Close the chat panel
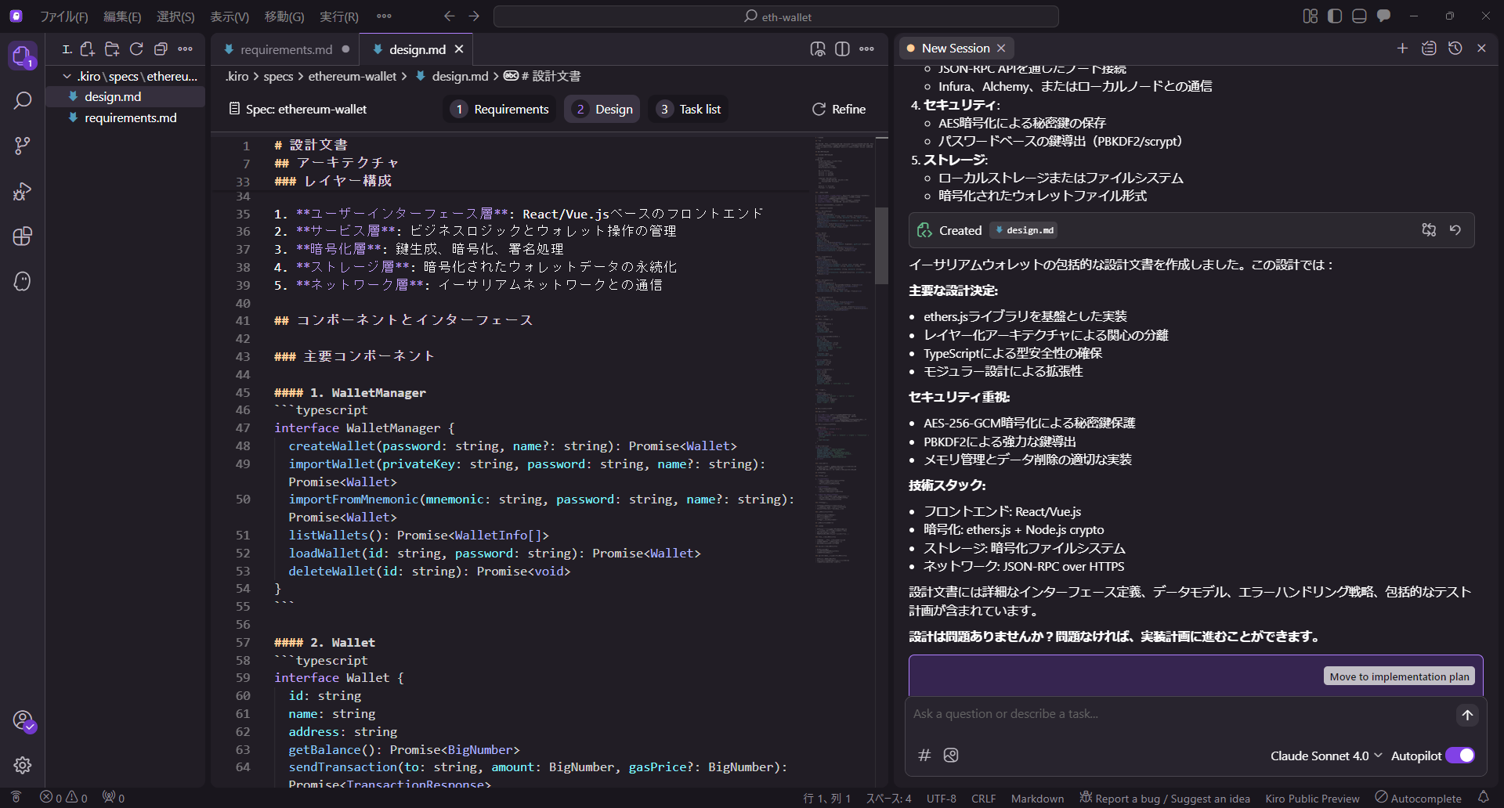Screen dimensions: 1504x808 1481,48
